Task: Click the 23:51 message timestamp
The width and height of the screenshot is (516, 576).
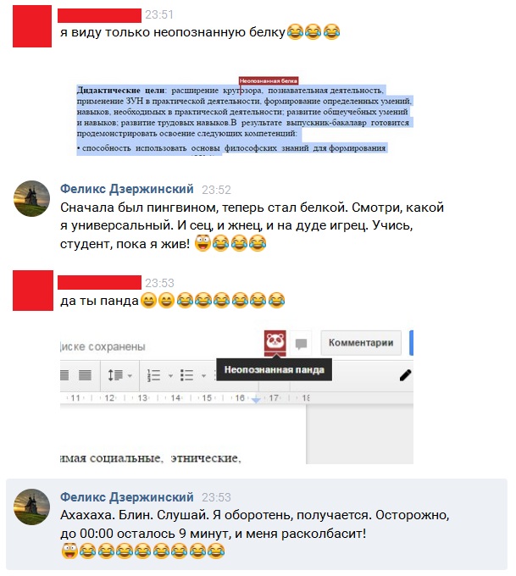Action: coord(158,14)
